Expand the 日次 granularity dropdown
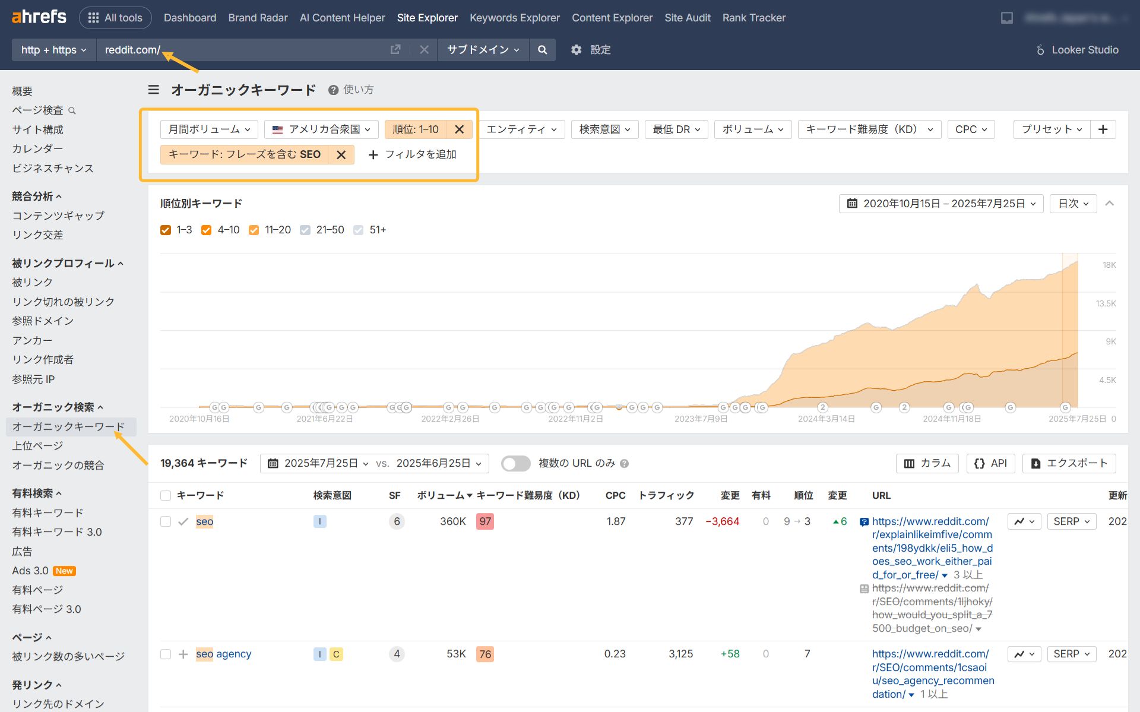 [x=1073, y=203]
